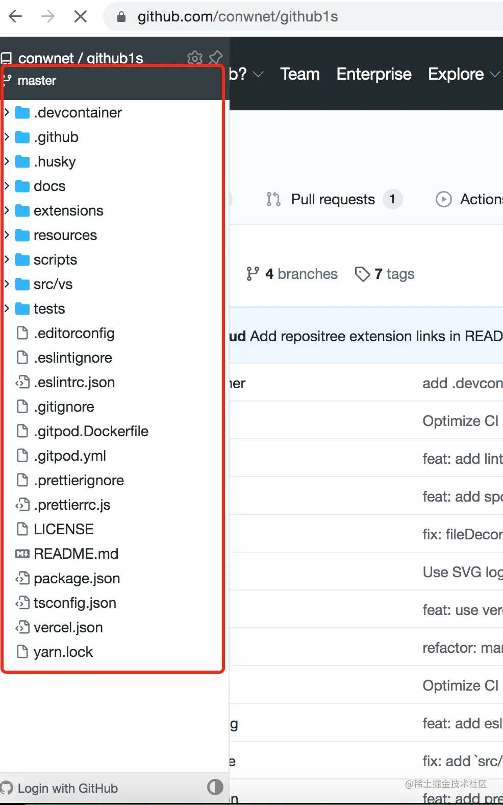Click the browser forward arrow

tap(48, 17)
